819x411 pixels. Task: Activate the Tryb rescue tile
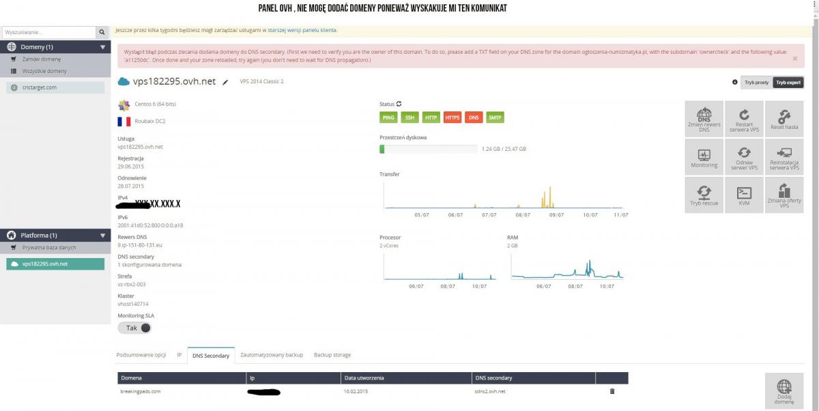tap(704, 195)
